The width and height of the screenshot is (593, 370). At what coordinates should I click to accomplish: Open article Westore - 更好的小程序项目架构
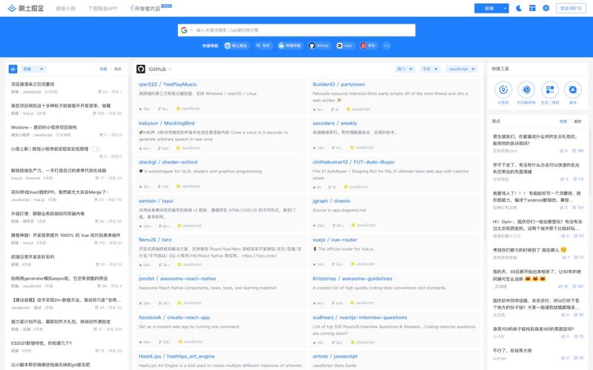coord(44,127)
